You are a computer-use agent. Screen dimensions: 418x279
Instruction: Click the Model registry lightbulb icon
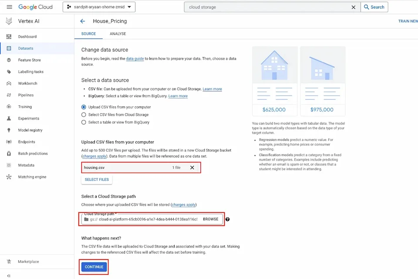tap(9, 130)
